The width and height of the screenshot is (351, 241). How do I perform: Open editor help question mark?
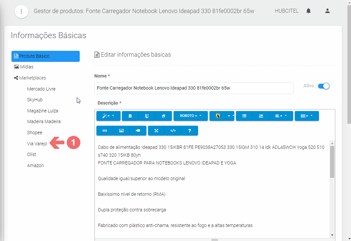(190, 131)
